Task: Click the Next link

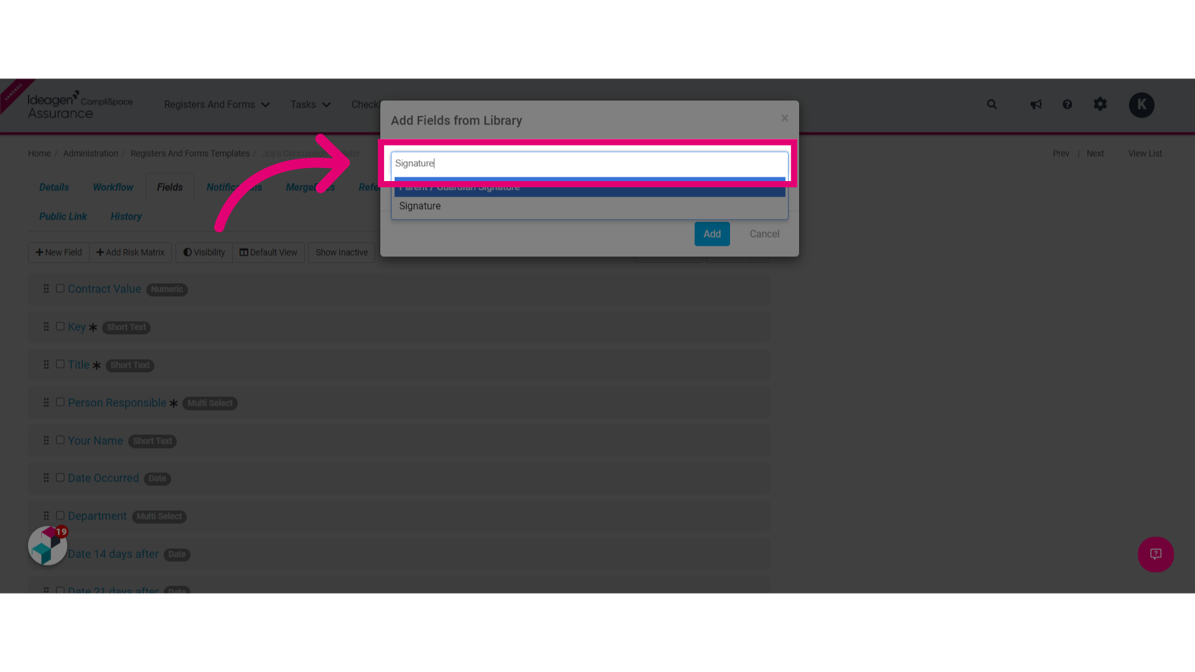Action: (x=1095, y=154)
